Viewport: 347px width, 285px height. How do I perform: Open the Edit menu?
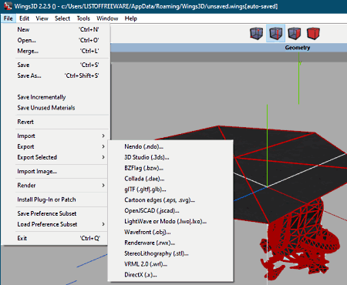pyautogui.click(x=24, y=18)
